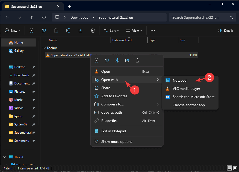Go up one folder level

point(31,17)
